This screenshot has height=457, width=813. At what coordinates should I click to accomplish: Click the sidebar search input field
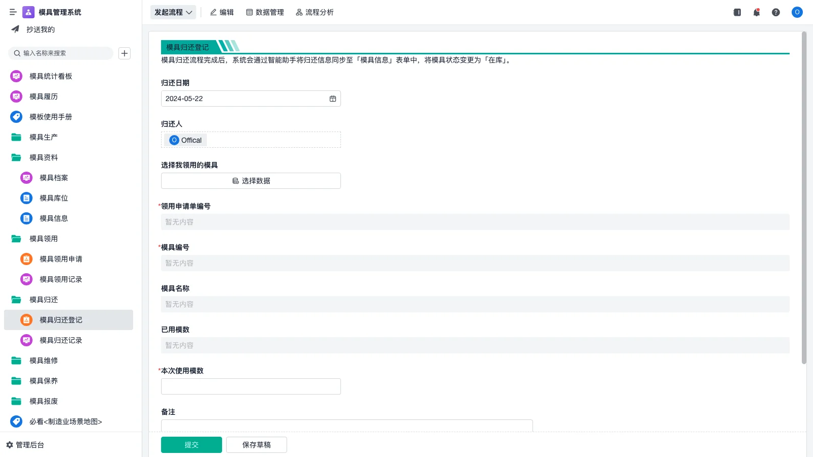tap(61, 53)
